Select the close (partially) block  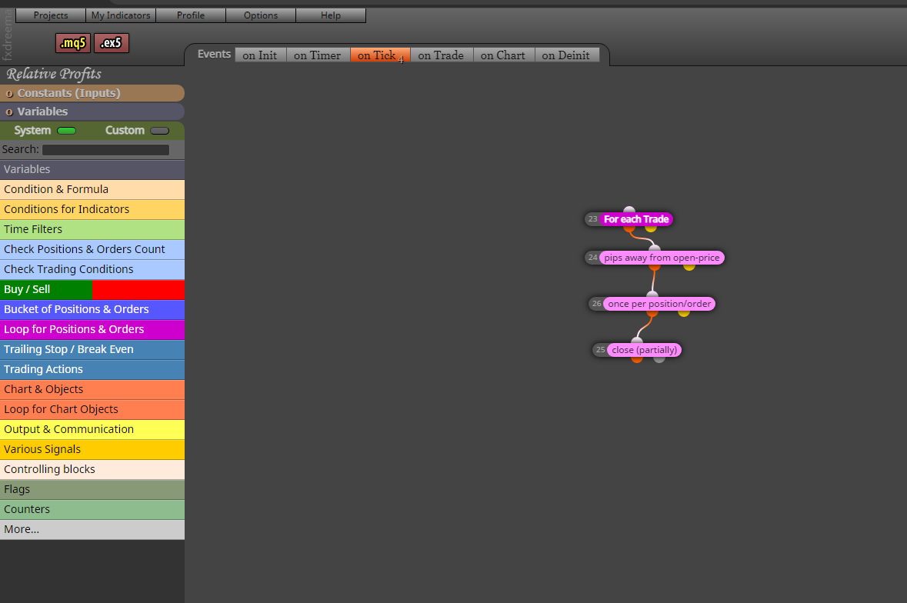point(645,350)
